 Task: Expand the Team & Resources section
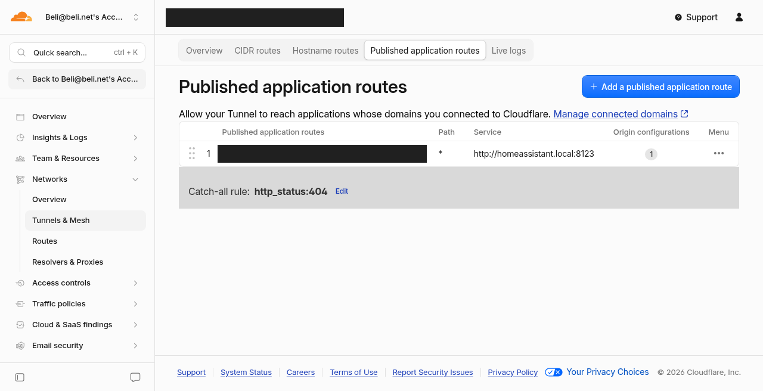coord(135,159)
